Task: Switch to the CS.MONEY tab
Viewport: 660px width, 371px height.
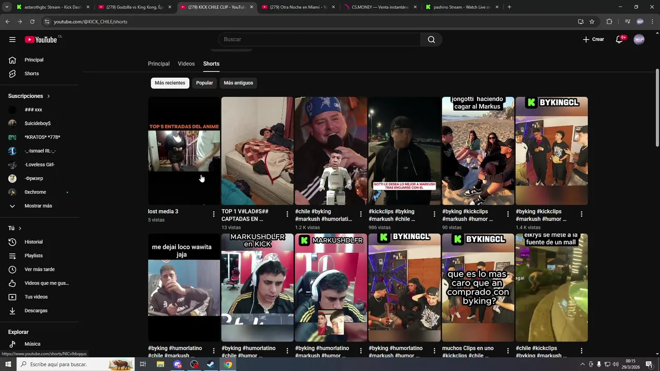Action: tap(381, 7)
